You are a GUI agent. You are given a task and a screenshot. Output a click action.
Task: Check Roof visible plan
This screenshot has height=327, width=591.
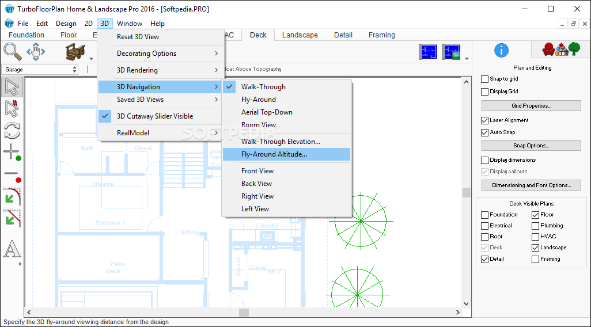pyautogui.click(x=484, y=237)
